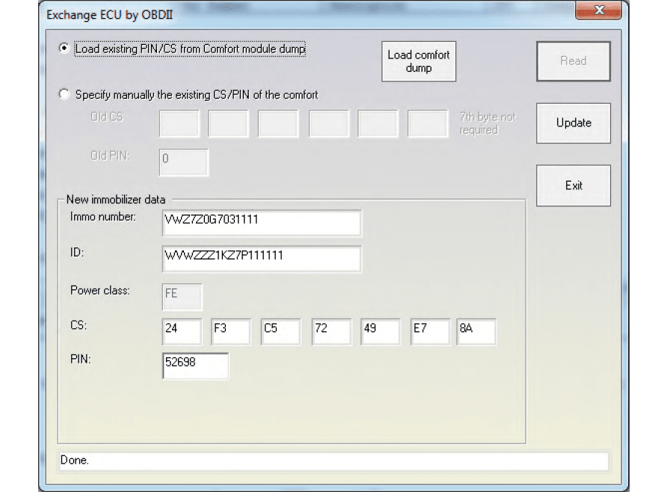Screen dimensions: 667x492
Task: Click the grayed-out Read button
Action: (x=574, y=61)
